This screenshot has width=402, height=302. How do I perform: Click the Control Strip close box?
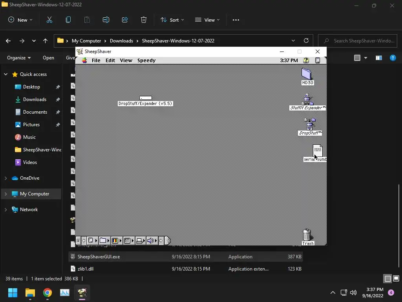pos(78,241)
